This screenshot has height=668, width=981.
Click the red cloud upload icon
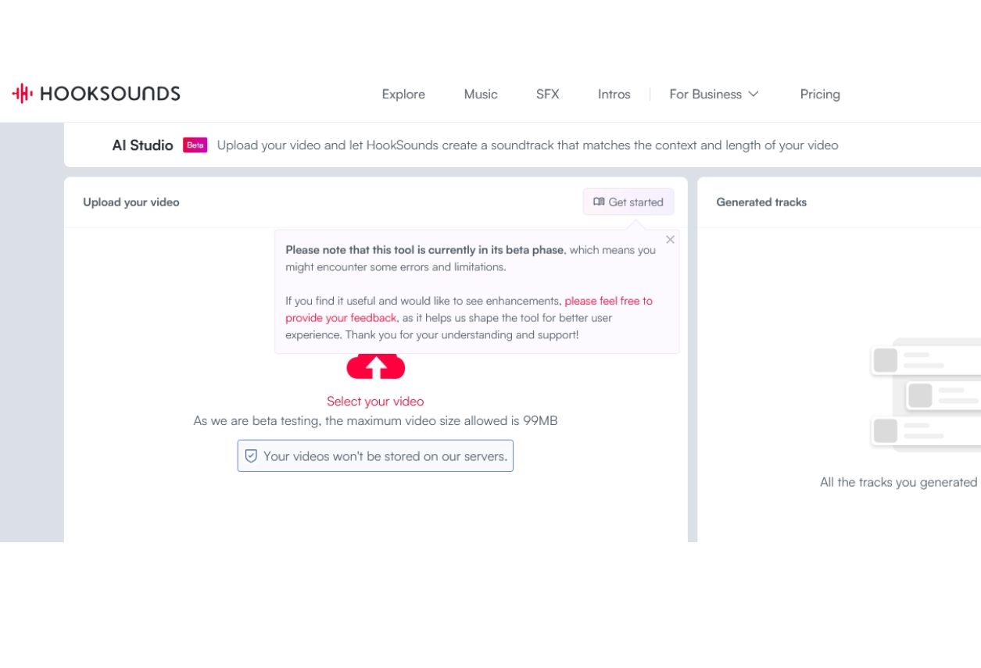pos(376,366)
